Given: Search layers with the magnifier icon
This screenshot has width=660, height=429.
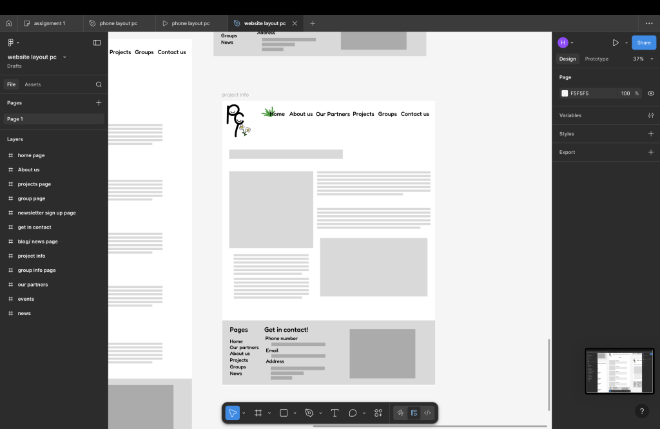Looking at the screenshot, I should click(x=99, y=84).
